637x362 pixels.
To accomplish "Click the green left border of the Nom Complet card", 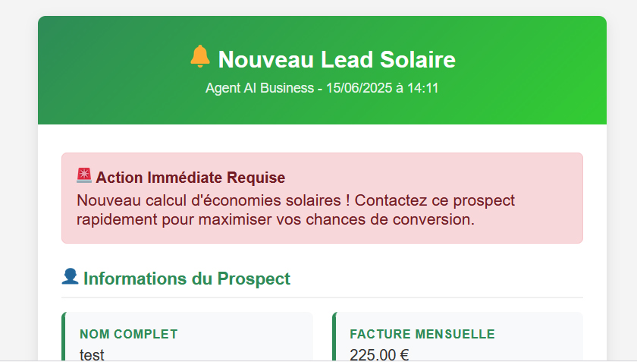I will click(64, 337).
